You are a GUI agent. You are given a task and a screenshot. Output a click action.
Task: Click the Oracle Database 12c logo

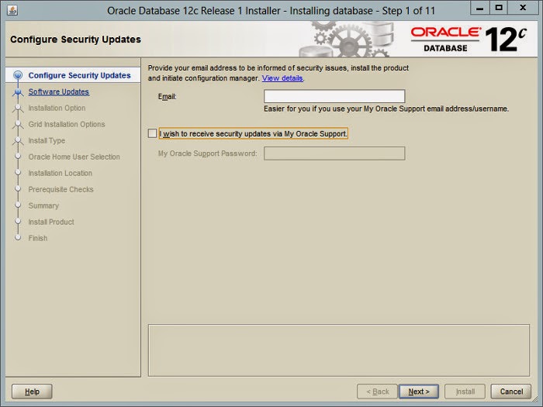coord(469,39)
